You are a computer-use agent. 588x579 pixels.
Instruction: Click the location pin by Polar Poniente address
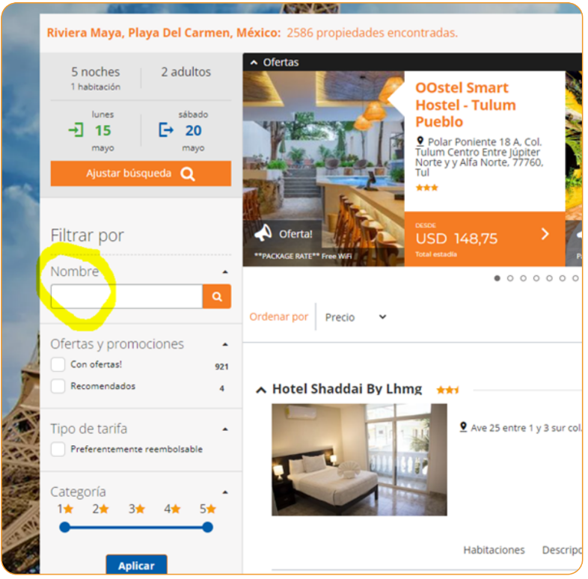point(420,141)
